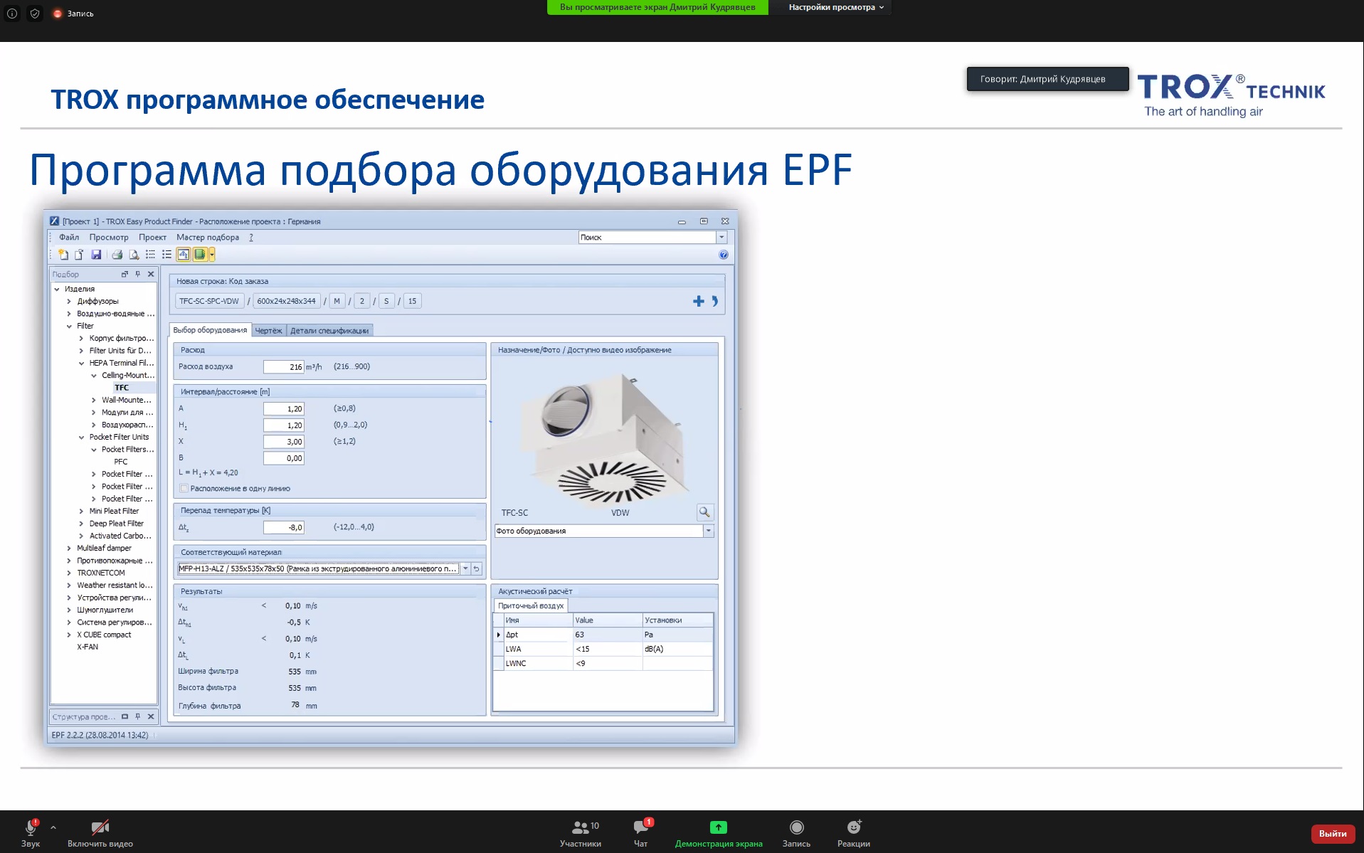Select X-FAN in product tree
This screenshot has width=1364, height=853.
pos(88,647)
